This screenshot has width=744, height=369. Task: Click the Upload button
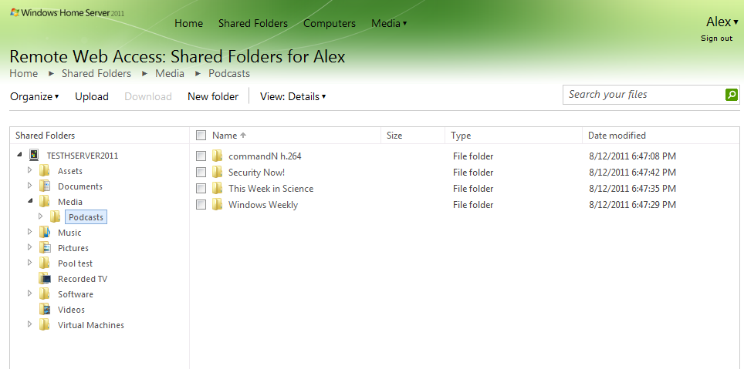(92, 96)
